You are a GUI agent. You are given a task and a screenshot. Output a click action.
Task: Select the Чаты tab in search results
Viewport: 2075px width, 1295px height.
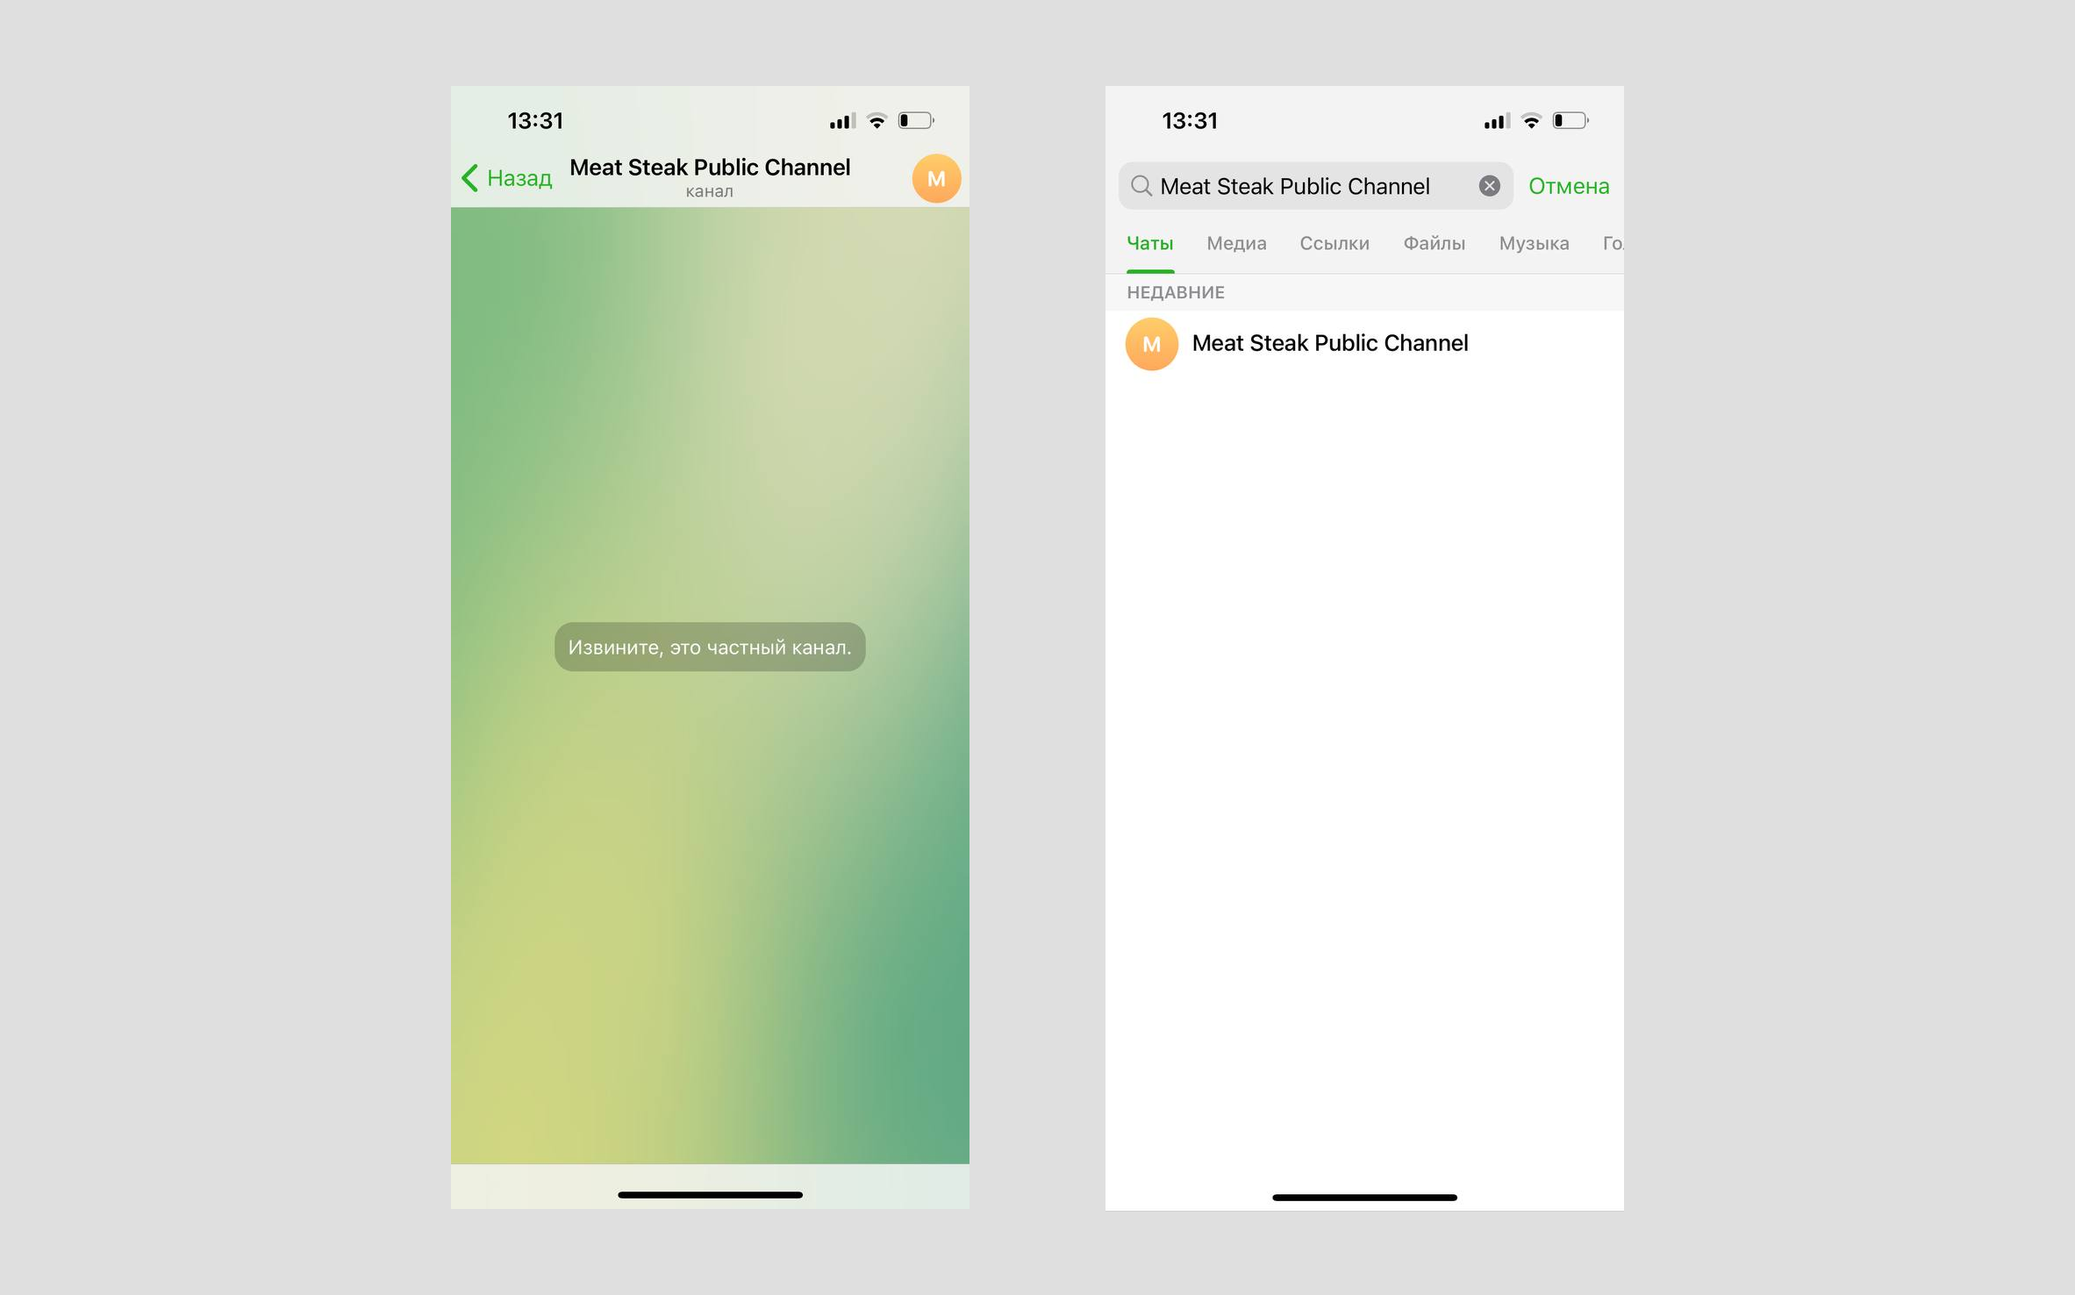click(1148, 240)
